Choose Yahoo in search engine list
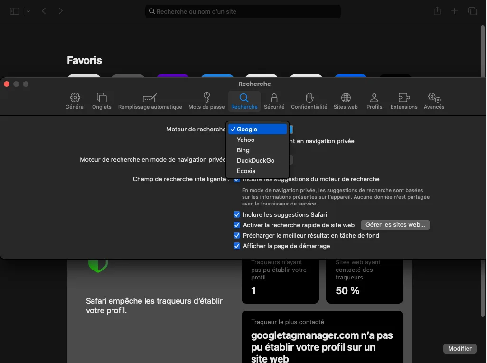The height and width of the screenshot is (363, 487). [x=257, y=140]
